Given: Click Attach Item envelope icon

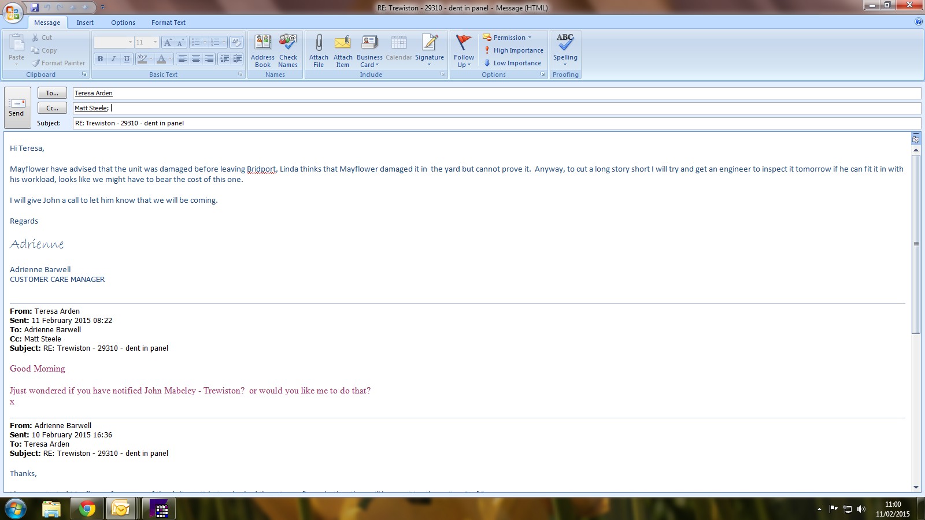Looking at the screenshot, I should coord(343,51).
